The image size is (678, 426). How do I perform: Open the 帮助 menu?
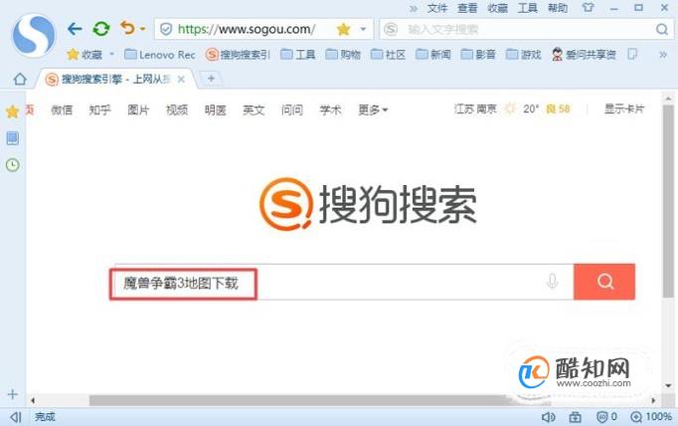[x=558, y=8]
